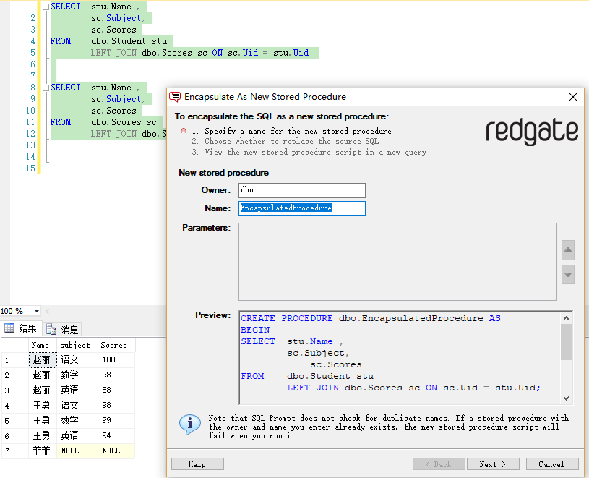Select the 菲菲 cell in row 7
This screenshot has width=589, height=478.
click(x=43, y=451)
